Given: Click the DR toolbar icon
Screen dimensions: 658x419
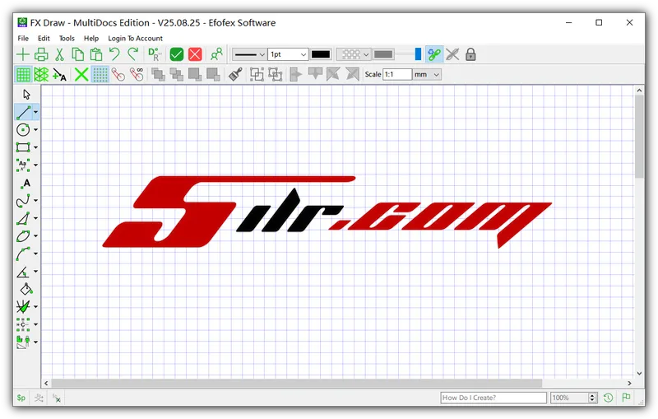Looking at the screenshot, I should 155,54.
